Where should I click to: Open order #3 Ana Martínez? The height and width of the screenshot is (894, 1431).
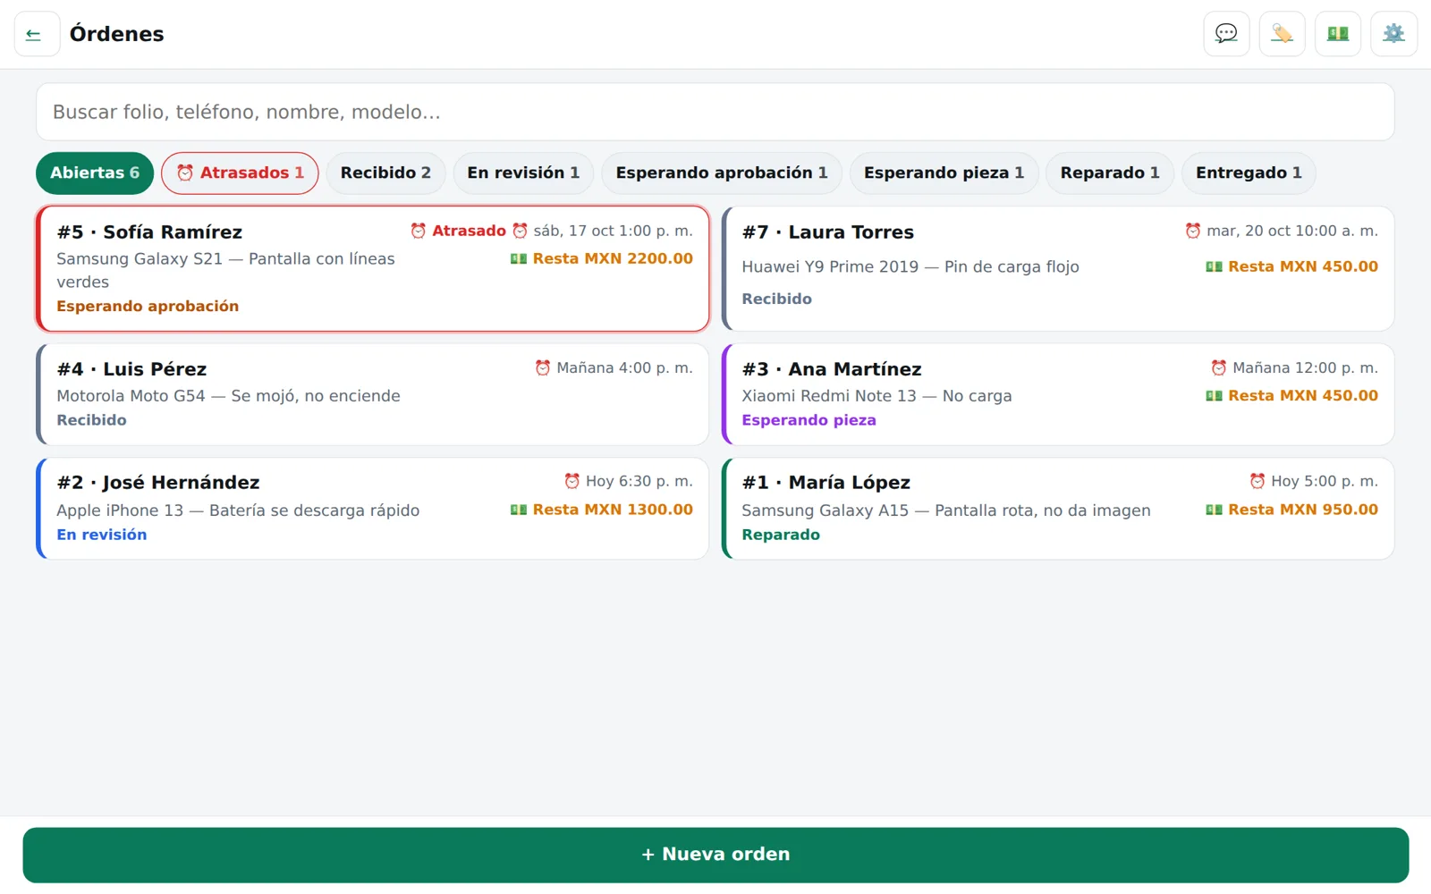pyautogui.click(x=1058, y=394)
